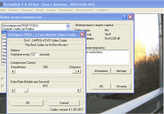Click the highlighted Div codec list row
The height and width of the screenshot is (114, 164).
(4, 32)
